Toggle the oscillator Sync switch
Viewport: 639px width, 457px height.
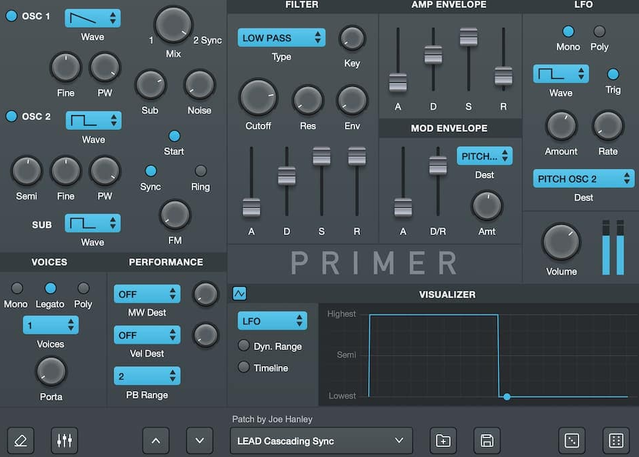point(151,171)
